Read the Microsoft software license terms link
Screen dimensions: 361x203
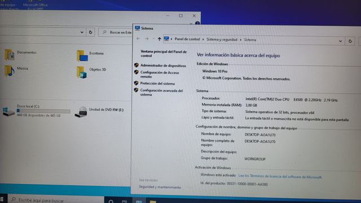tap(280, 176)
